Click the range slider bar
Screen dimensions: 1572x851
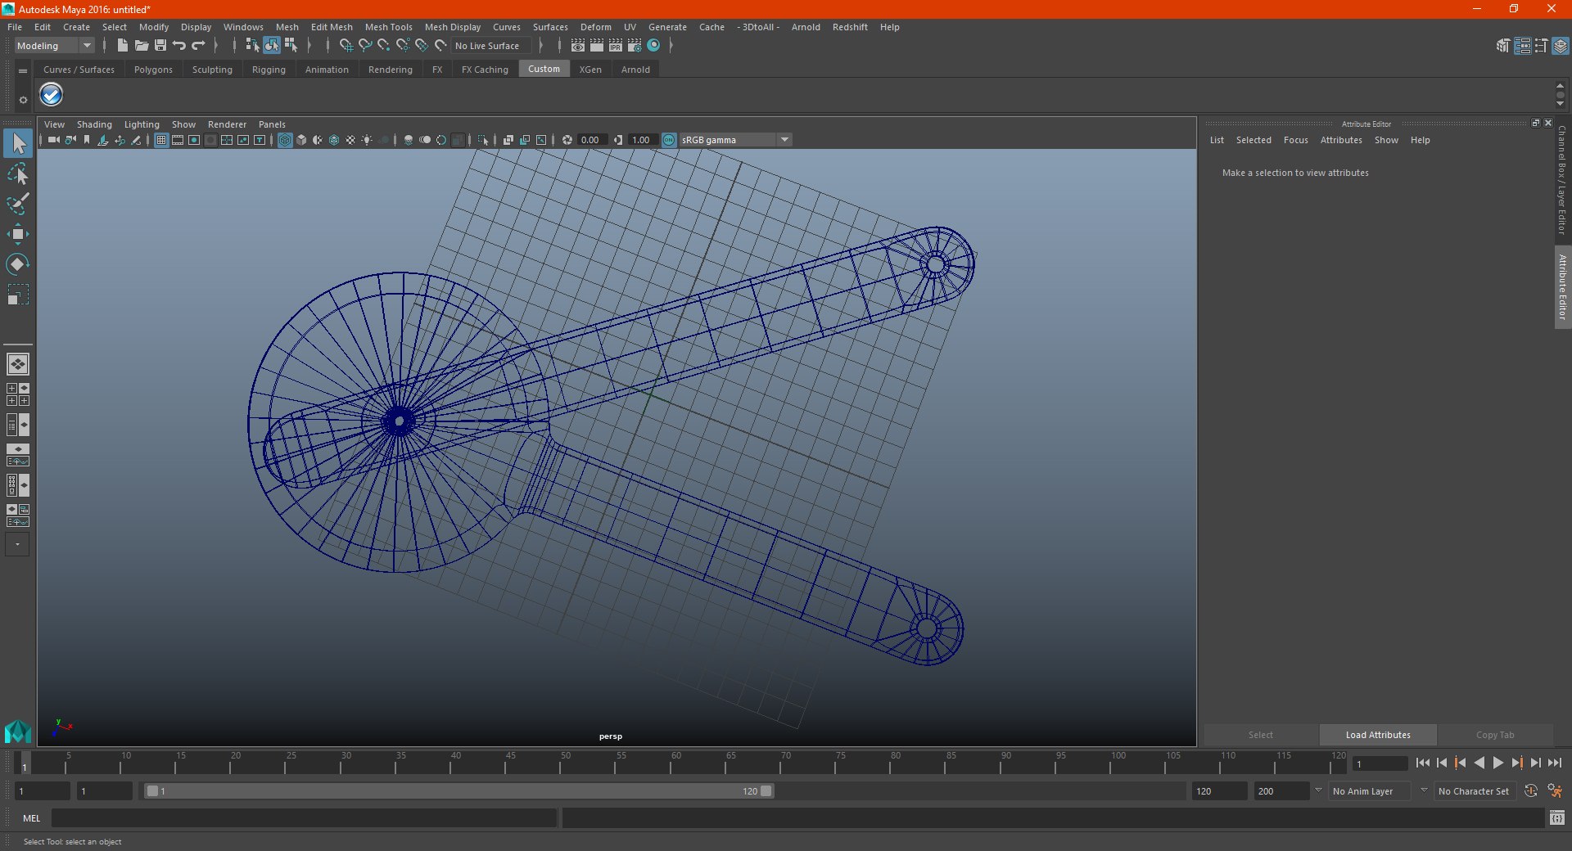(x=458, y=791)
